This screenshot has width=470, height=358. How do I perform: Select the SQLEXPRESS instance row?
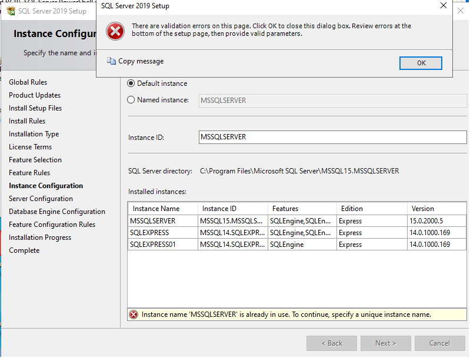[296, 232]
